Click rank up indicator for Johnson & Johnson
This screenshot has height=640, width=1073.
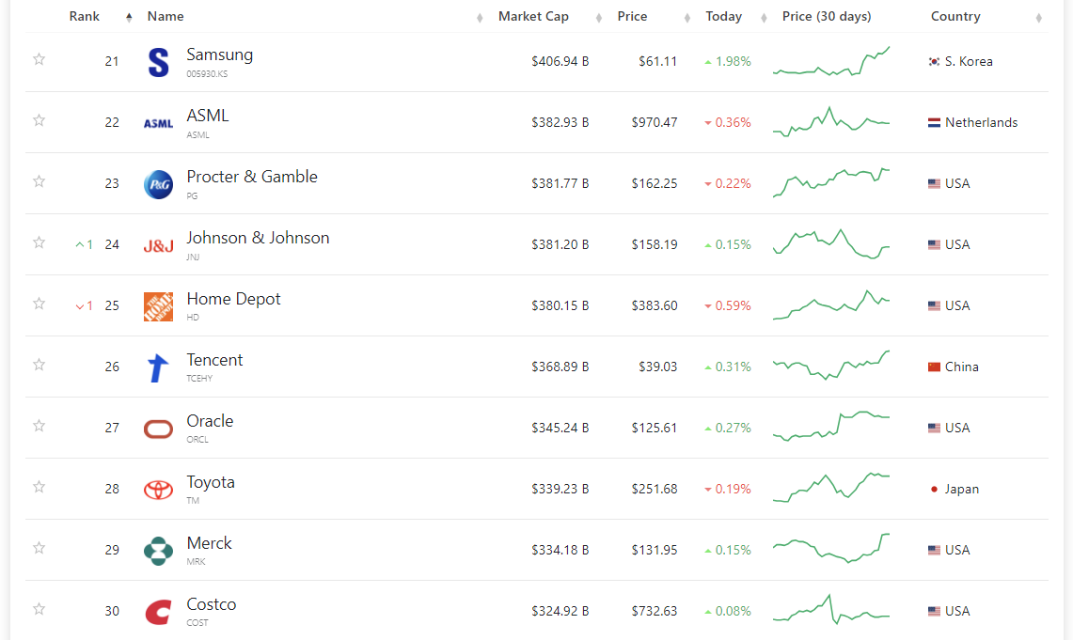point(85,244)
